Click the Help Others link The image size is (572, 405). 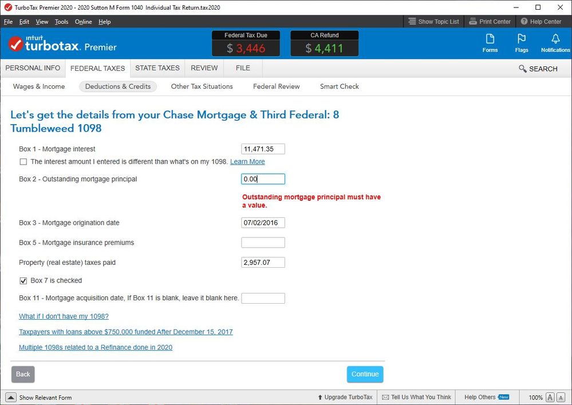click(x=480, y=397)
